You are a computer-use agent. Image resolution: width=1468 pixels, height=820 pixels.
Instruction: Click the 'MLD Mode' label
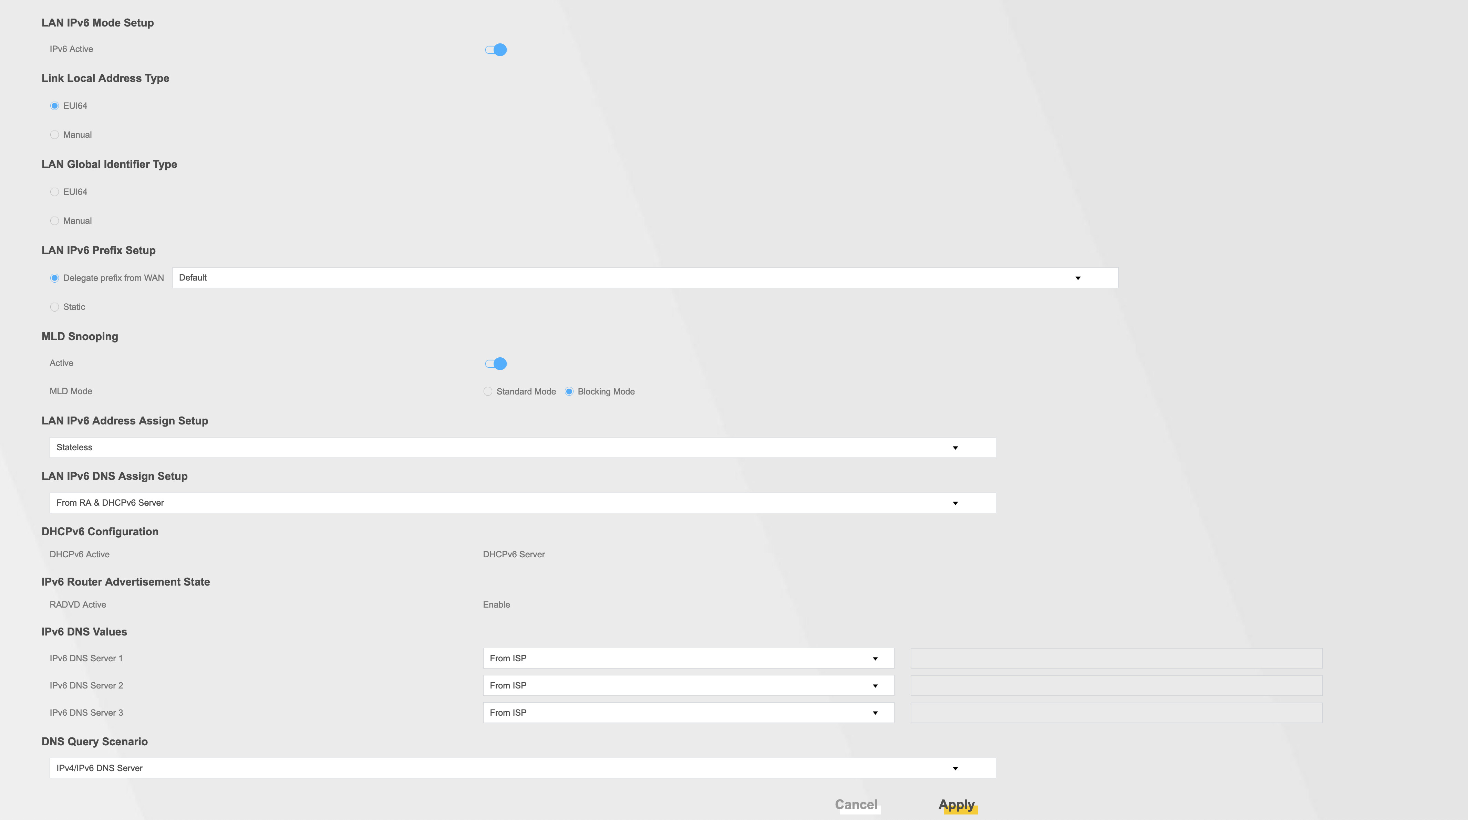coord(71,391)
